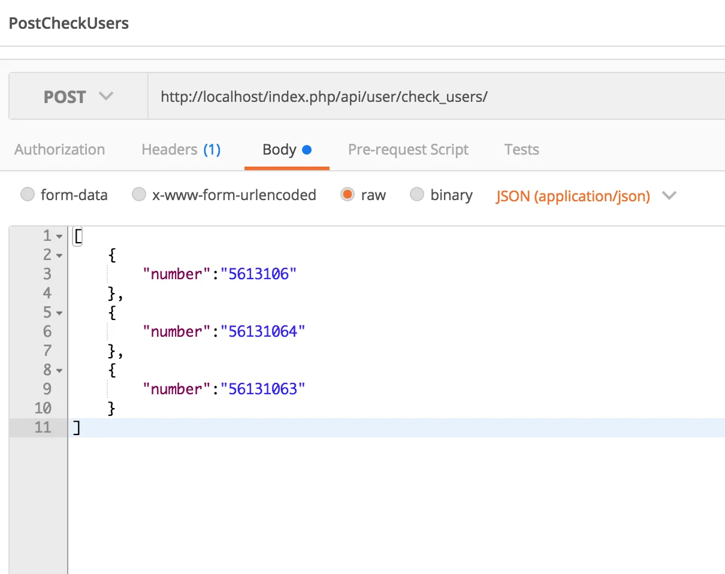Viewport: 725px width, 574px height.
Task: Open the JSON (application/json) type dropdown
Action: coord(586,196)
